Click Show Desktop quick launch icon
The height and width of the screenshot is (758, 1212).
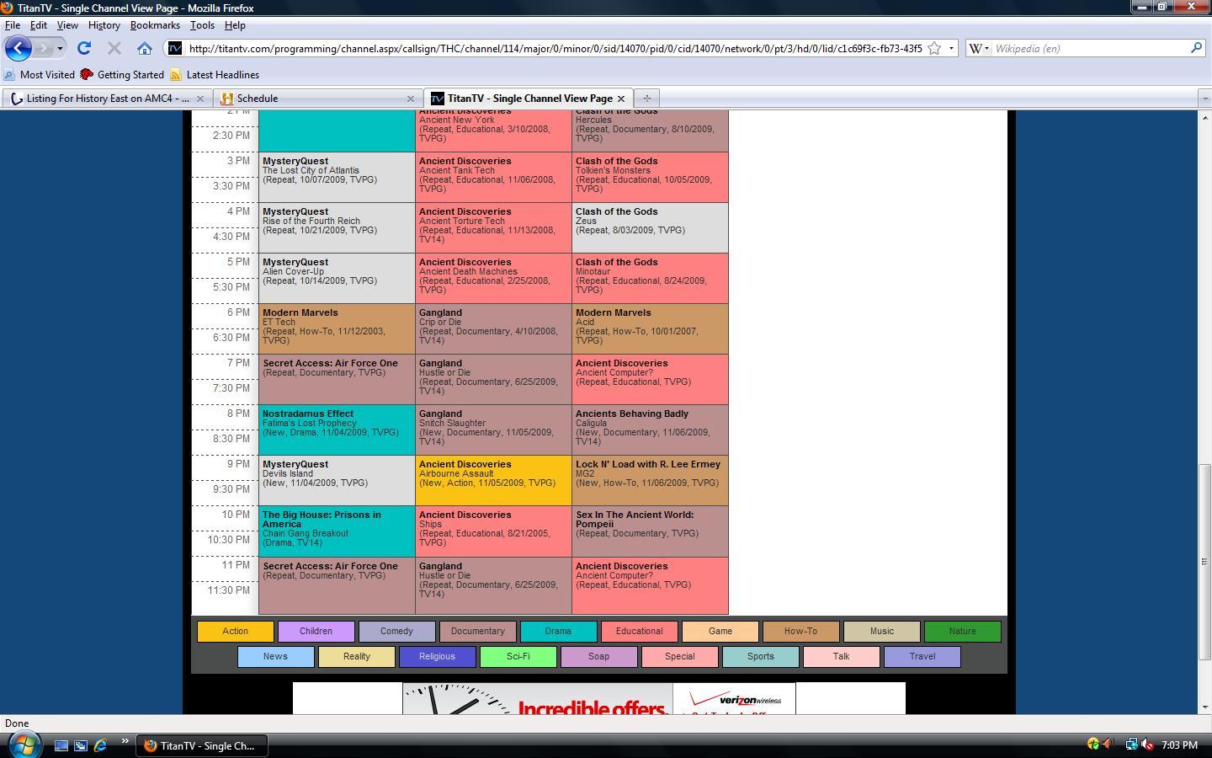pyautogui.click(x=61, y=745)
